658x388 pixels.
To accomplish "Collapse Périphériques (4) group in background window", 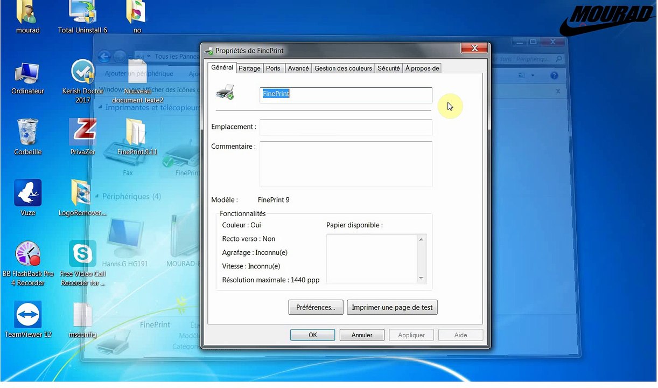I will pyautogui.click(x=97, y=197).
